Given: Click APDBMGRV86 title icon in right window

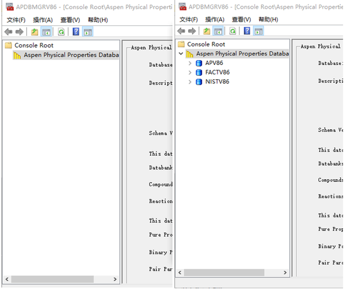Looking at the screenshot, I should pos(182,6).
